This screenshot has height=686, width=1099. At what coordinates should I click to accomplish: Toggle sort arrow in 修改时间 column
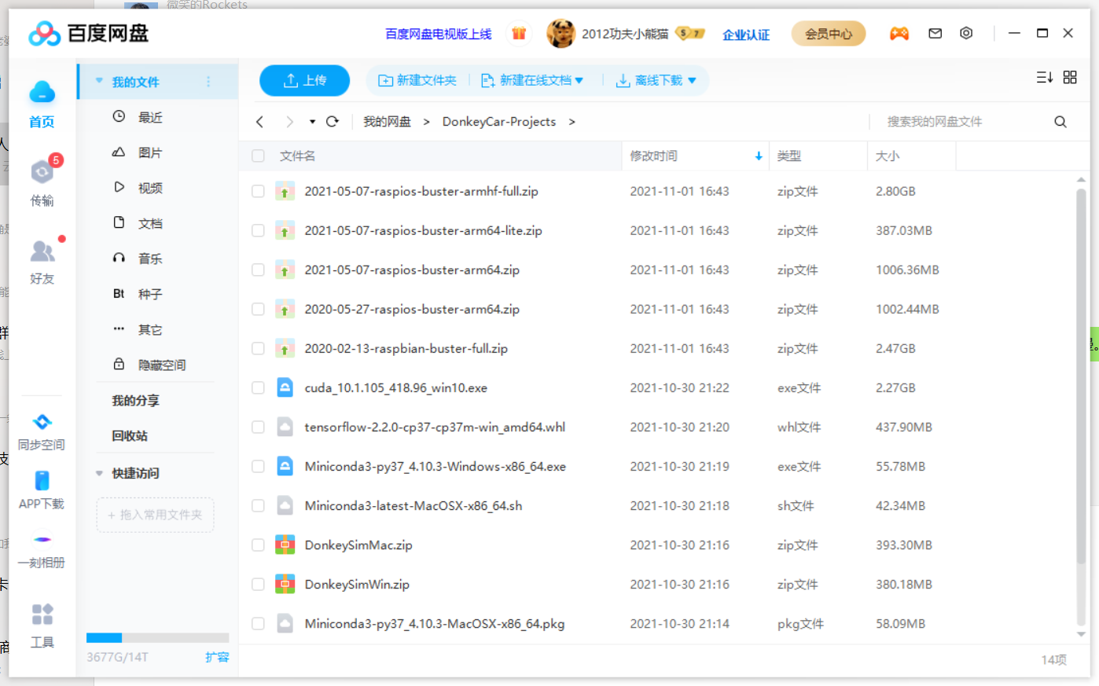pyautogui.click(x=759, y=156)
